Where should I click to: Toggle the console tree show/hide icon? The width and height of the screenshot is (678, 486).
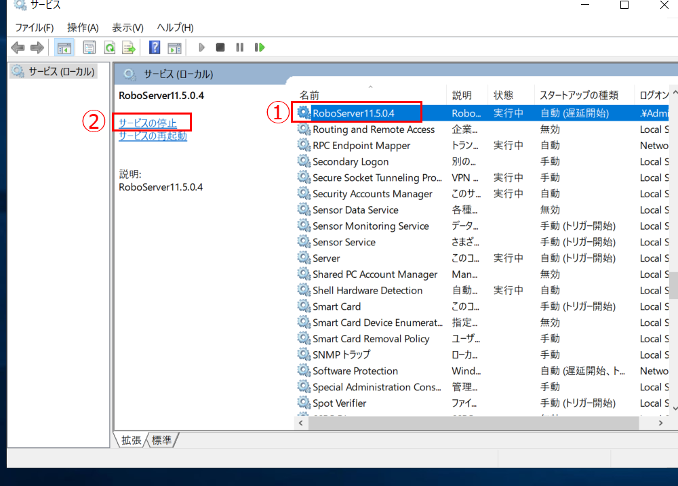pyautogui.click(x=64, y=47)
